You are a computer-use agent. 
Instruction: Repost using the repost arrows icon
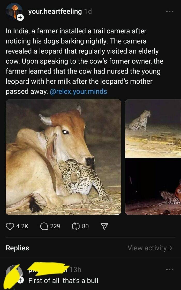pyautogui.click(x=76, y=226)
